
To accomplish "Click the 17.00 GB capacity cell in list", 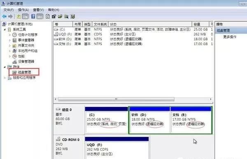I will 200,44.
